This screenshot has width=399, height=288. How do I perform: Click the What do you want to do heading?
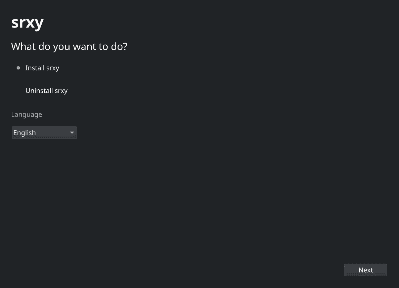pos(69,47)
